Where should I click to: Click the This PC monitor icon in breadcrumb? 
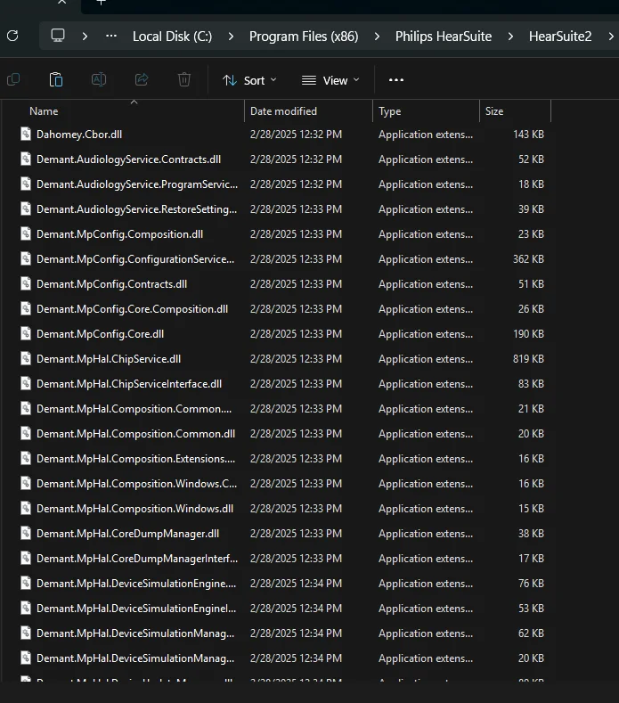(58, 36)
